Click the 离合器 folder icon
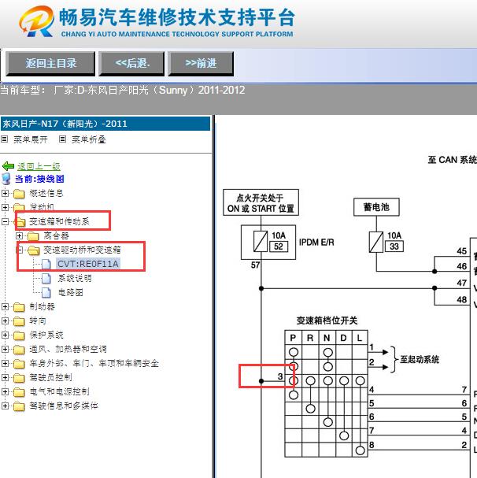 coord(33,236)
